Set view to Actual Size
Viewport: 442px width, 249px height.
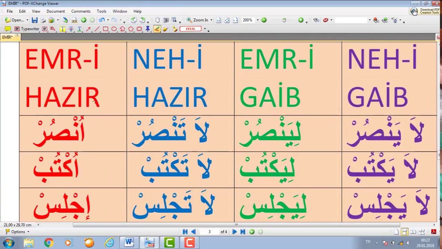coord(219,20)
